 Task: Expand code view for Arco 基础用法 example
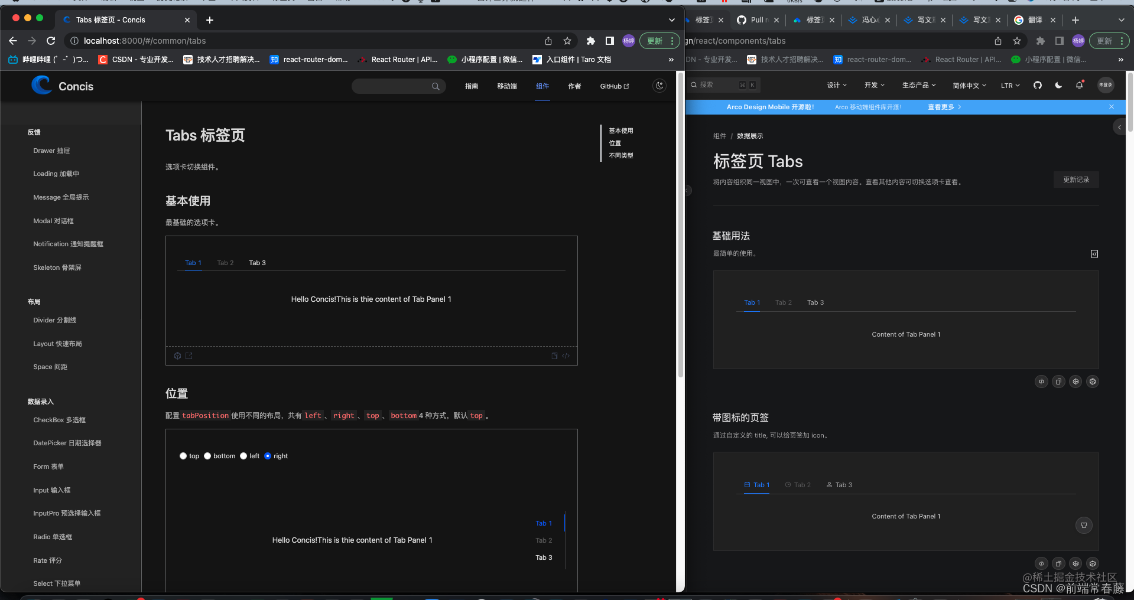(1041, 381)
